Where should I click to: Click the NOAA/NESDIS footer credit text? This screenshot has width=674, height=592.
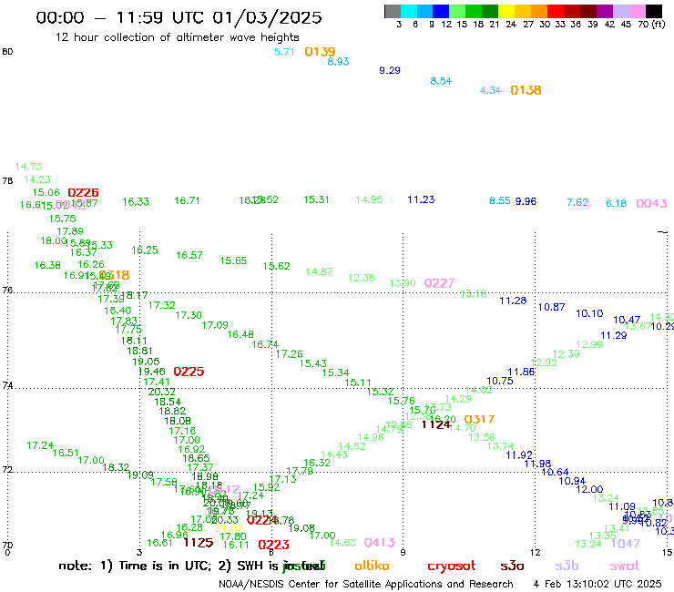(366, 584)
